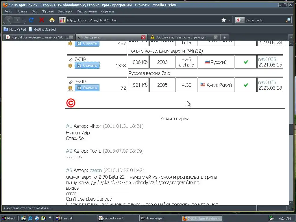
Task: Close the 'Загрузка...' tab
Action: (x=143, y=37)
